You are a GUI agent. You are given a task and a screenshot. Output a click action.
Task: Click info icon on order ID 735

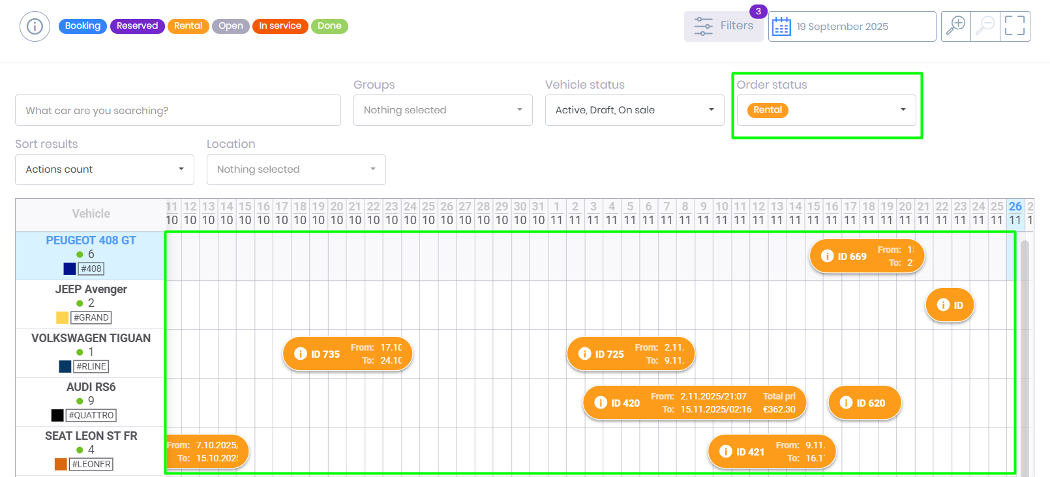pos(300,354)
